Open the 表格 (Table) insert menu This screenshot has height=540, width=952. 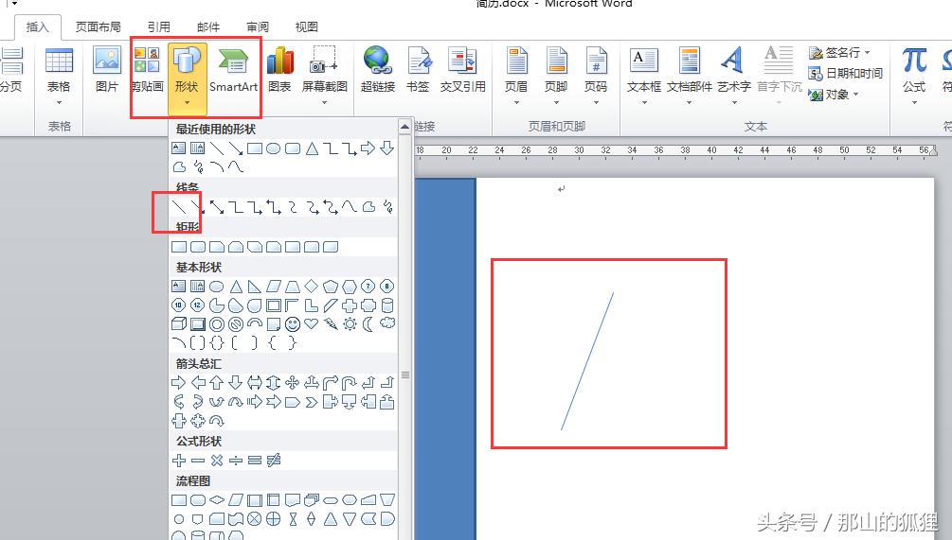click(59, 76)
